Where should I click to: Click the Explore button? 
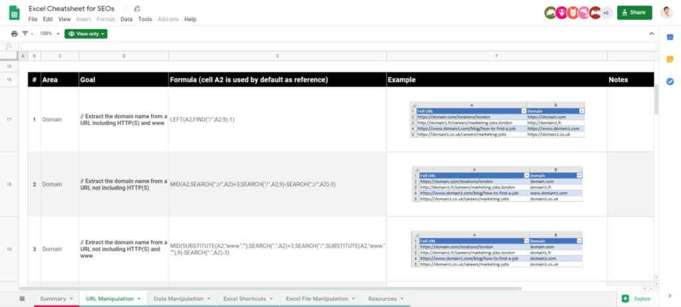click(636, 298)
